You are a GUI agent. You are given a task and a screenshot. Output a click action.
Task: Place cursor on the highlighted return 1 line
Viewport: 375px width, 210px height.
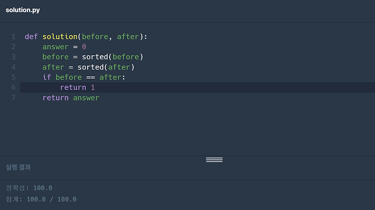click(x=77, y=87)
